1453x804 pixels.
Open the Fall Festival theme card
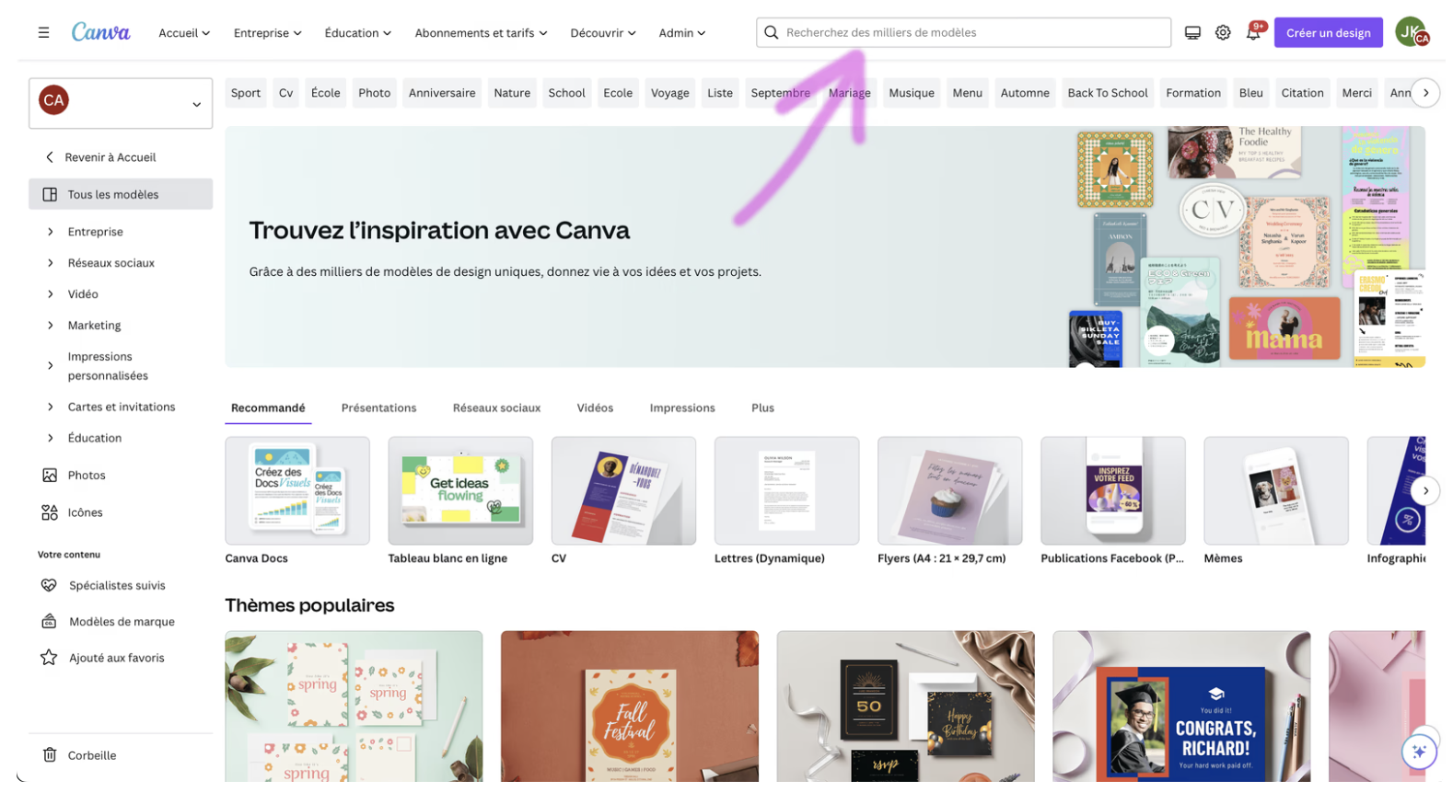click(630, 706)
